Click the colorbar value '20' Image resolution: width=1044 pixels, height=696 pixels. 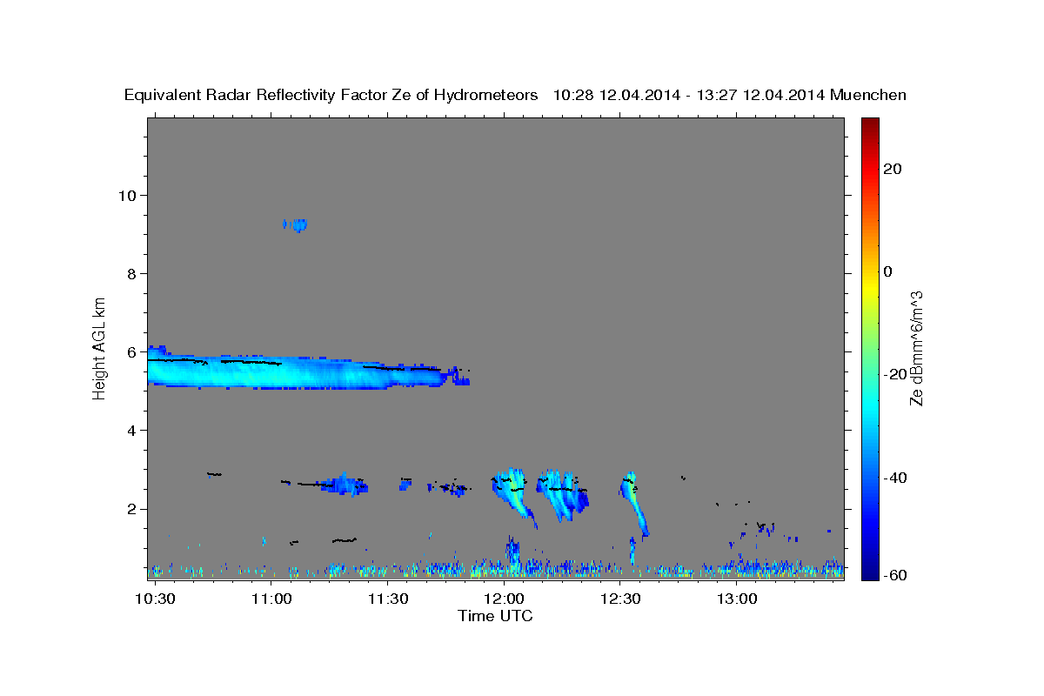[x=892, y=168]
